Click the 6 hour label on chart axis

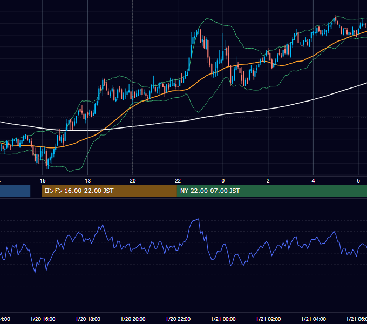point(358,181)
